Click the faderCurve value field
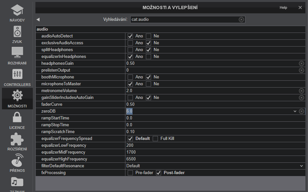Viewport: 308px width, 192px height. click(x=211, y=104)
